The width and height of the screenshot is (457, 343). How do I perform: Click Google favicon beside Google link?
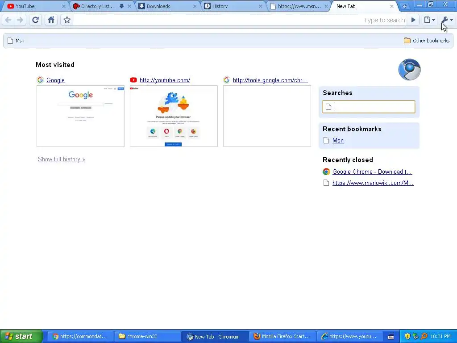pyautogui.click(x=40, y=80)
